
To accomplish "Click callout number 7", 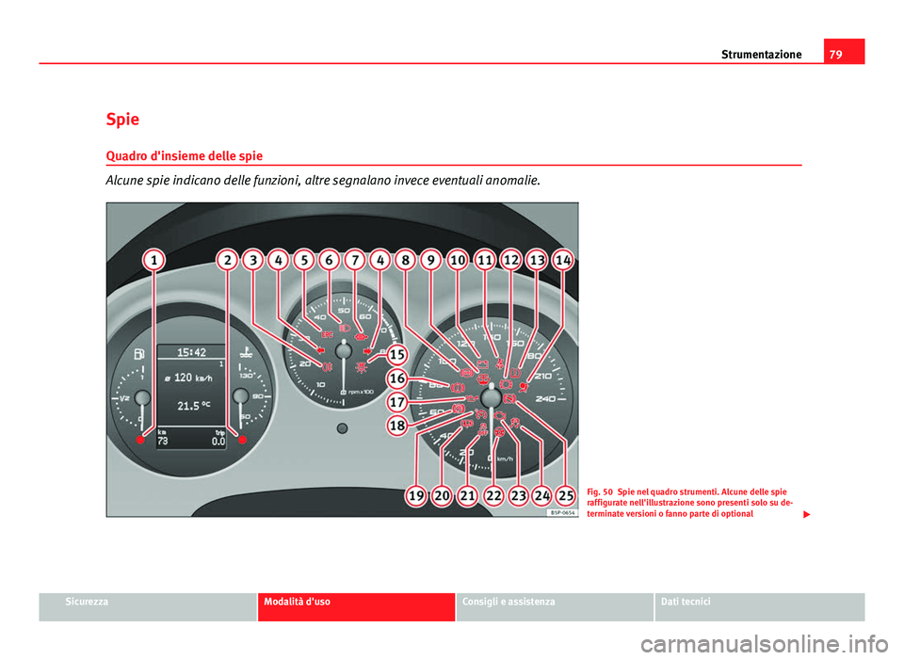I will click(x=355, y=260).
